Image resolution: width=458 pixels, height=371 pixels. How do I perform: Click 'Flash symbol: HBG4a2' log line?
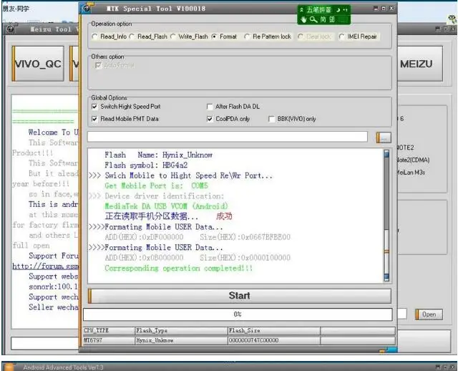pos(146,165)
